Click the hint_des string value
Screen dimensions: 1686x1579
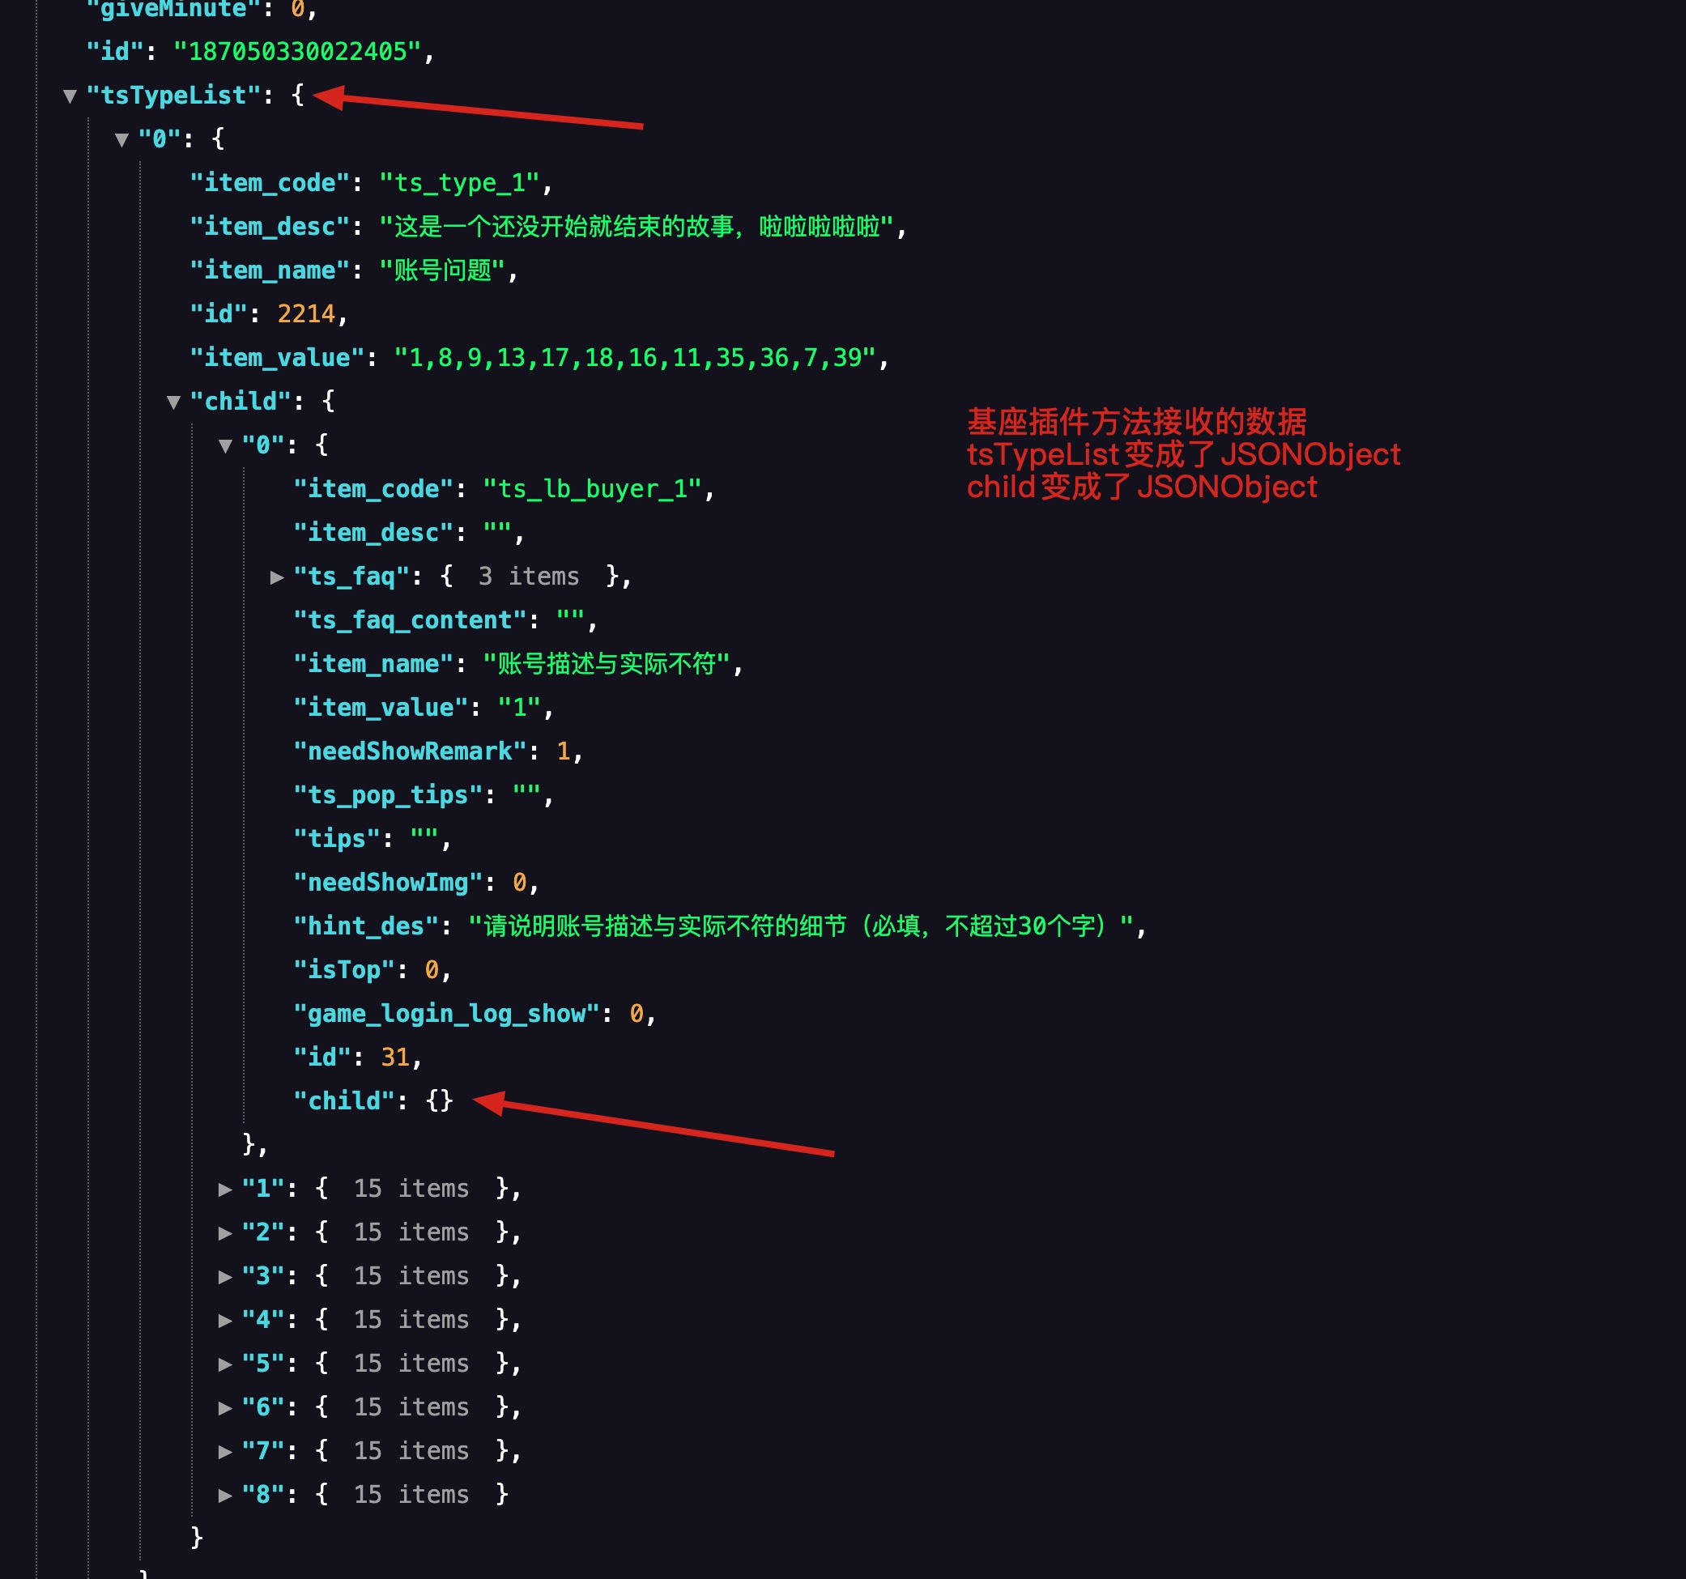point(801,926)
